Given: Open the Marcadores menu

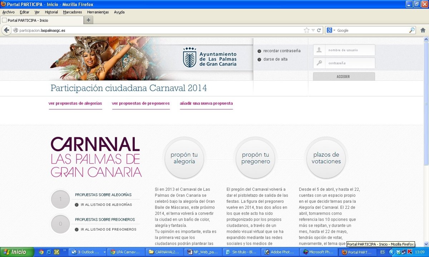Looking at the screenshot, I should point(72,12).
